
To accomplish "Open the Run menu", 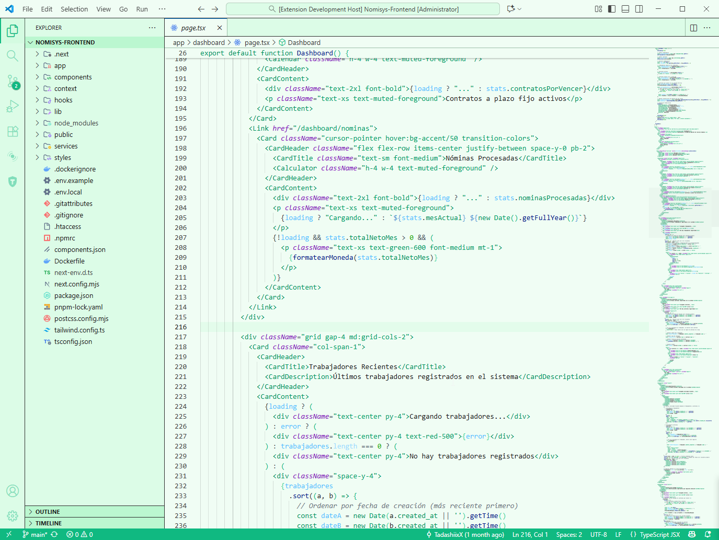I will [x=142, y=9].
